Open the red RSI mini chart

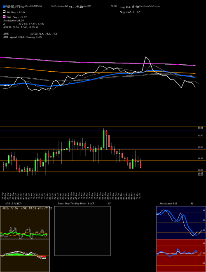[x=181, y=256]
